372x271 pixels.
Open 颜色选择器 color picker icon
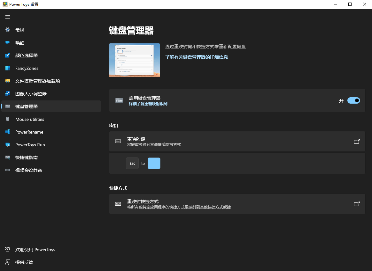coord(8,55)
